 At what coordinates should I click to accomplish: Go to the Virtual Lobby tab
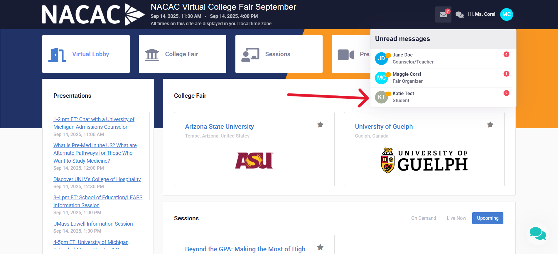click(86, 54)
